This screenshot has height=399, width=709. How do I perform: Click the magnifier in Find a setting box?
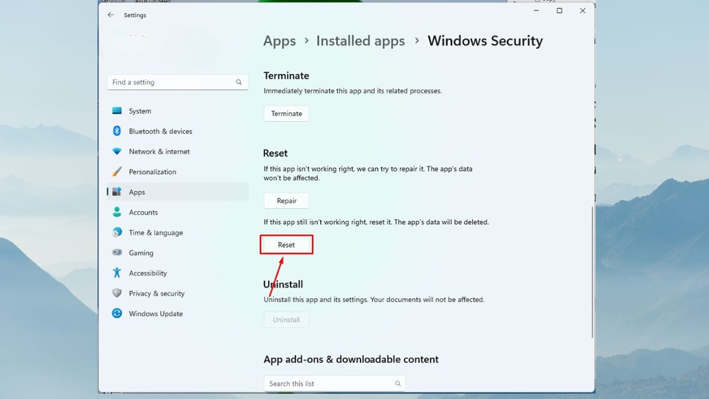pos(239,82)
